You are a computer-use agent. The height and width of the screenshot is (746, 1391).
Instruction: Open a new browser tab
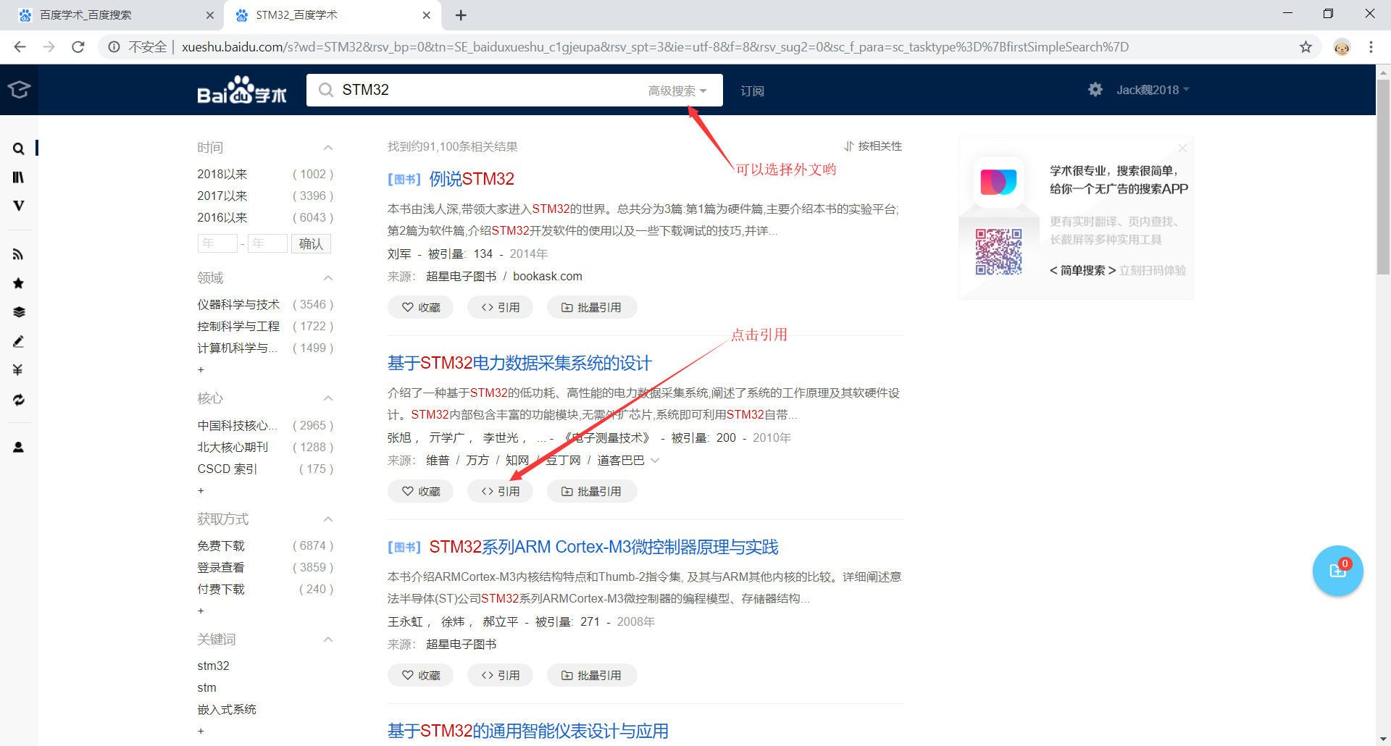(461, 15)
